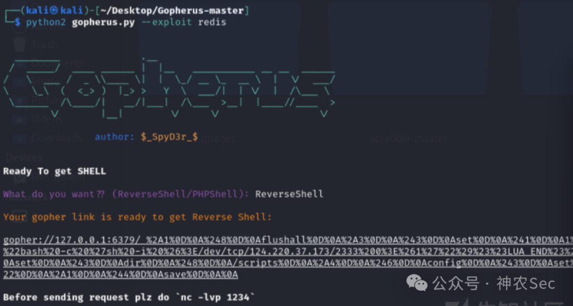The width and height of the screenshot is (573, 306).
Task: Click the redis argument in command
Action: click(x=212, y=22)
